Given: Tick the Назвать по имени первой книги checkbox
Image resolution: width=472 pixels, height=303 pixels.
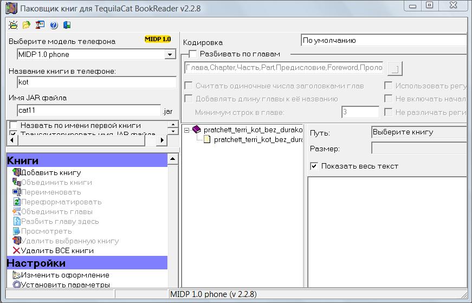Looking at the screenshot, I should 14,126.
